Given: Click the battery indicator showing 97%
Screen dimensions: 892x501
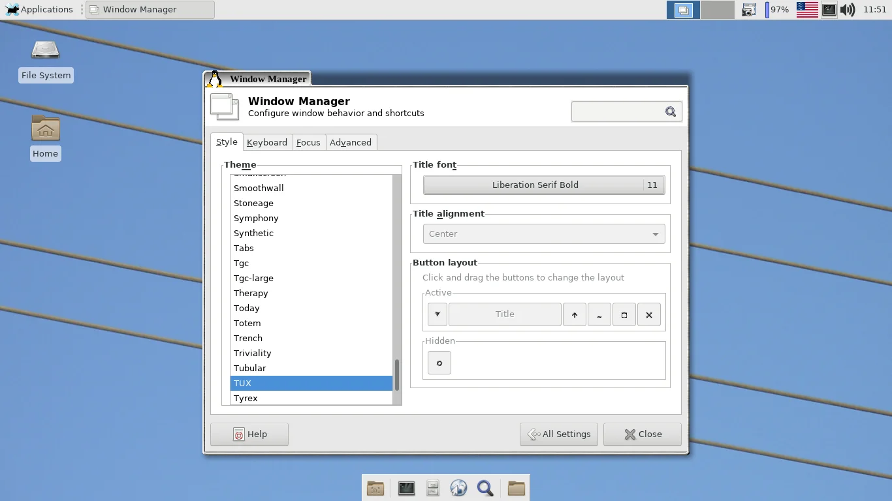Looking at the screenshot, I should point(777,10).
